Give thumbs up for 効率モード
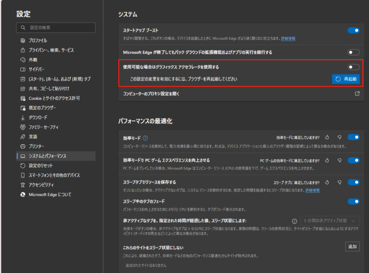 (x=327, y=137)
